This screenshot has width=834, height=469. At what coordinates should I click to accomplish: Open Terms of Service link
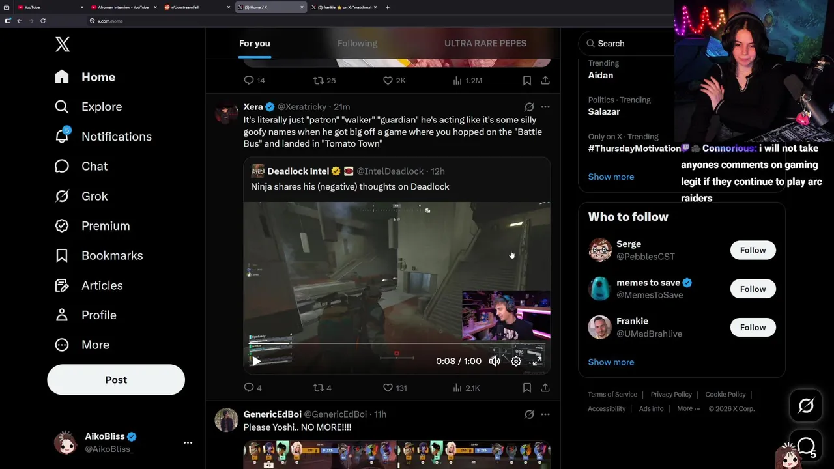tap(612, 395)
